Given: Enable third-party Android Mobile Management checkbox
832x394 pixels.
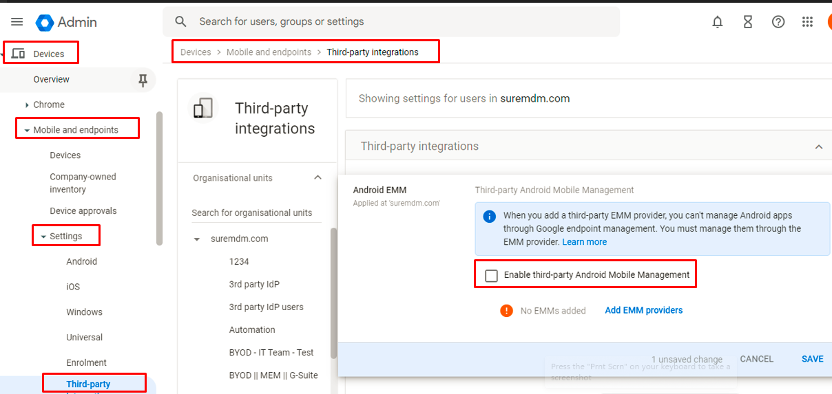Looking at the screenshot, I should point(492,276).
